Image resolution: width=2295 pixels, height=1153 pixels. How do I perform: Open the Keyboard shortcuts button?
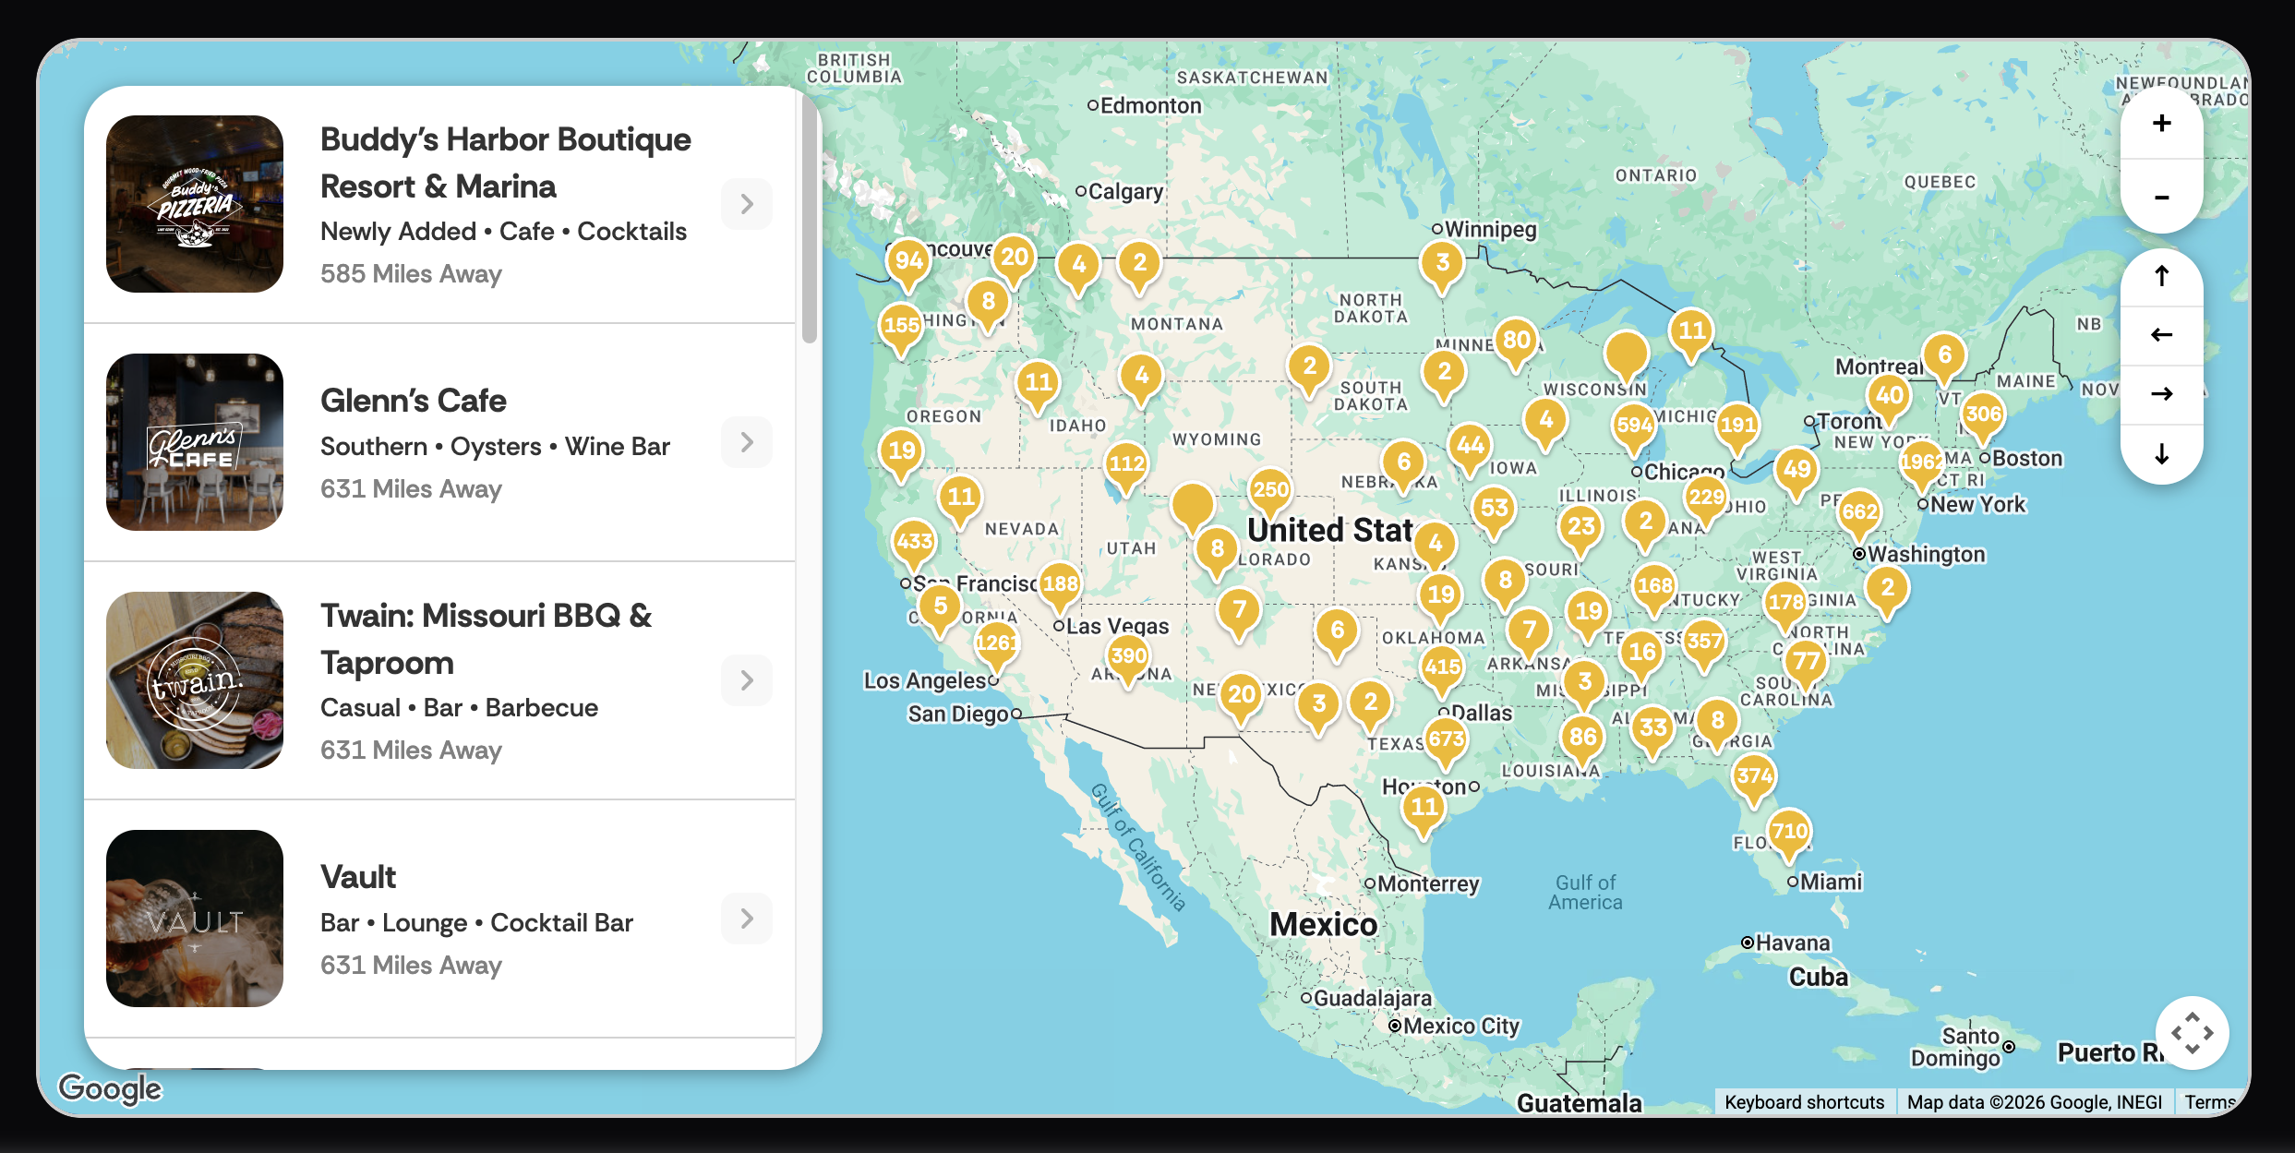point(1804,1101)
